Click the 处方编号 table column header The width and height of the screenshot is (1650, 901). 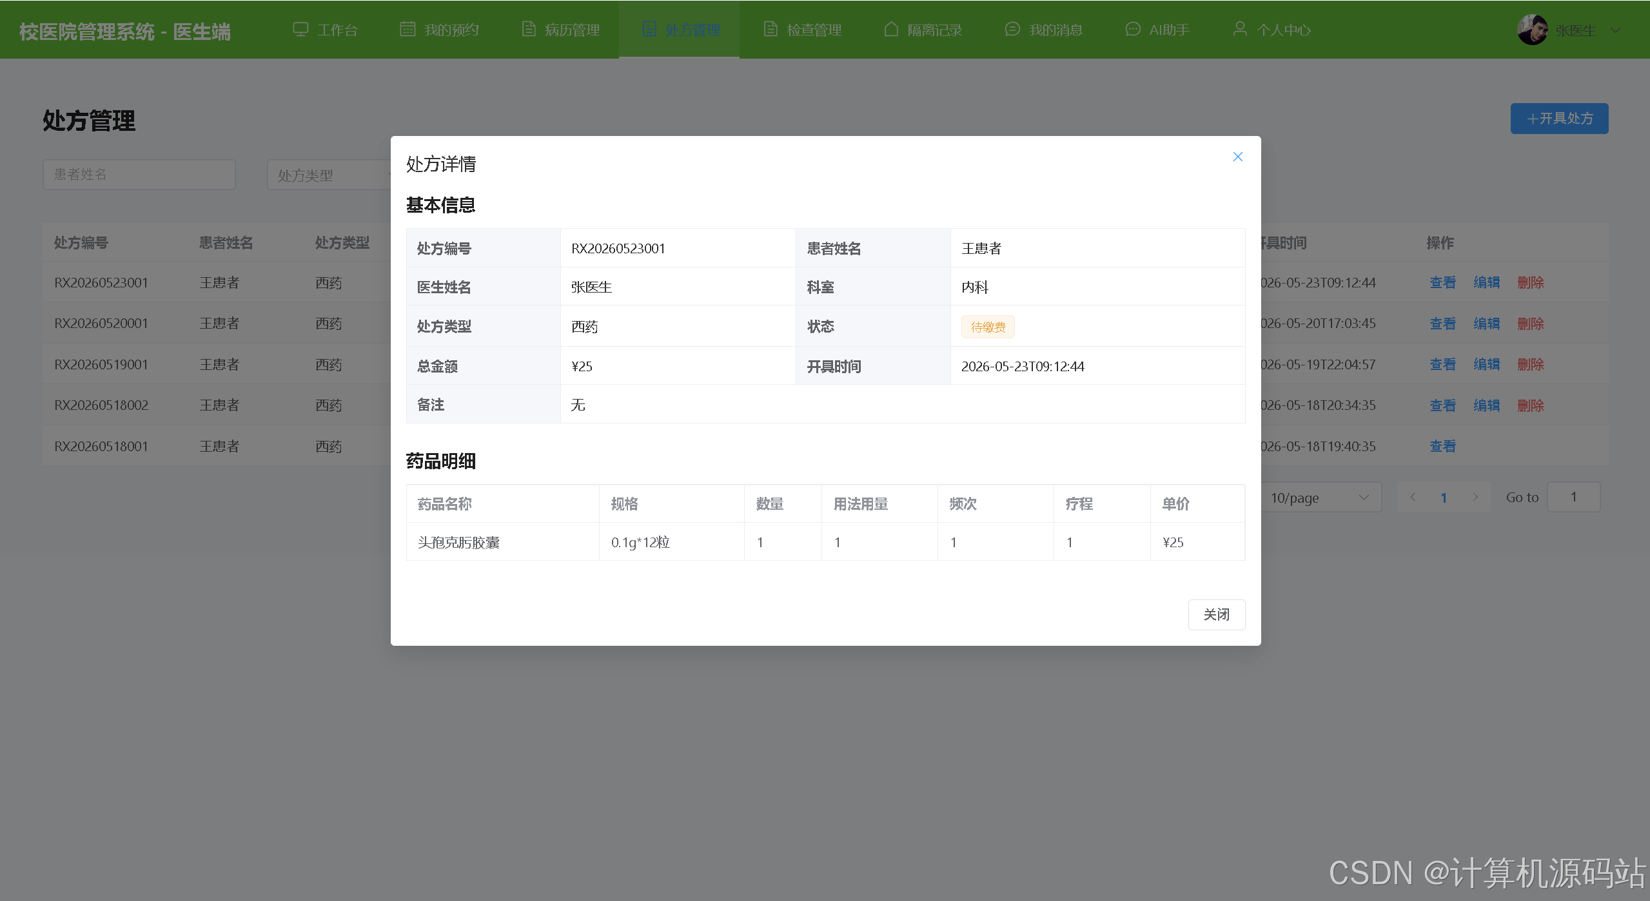[x=81, y=243]
